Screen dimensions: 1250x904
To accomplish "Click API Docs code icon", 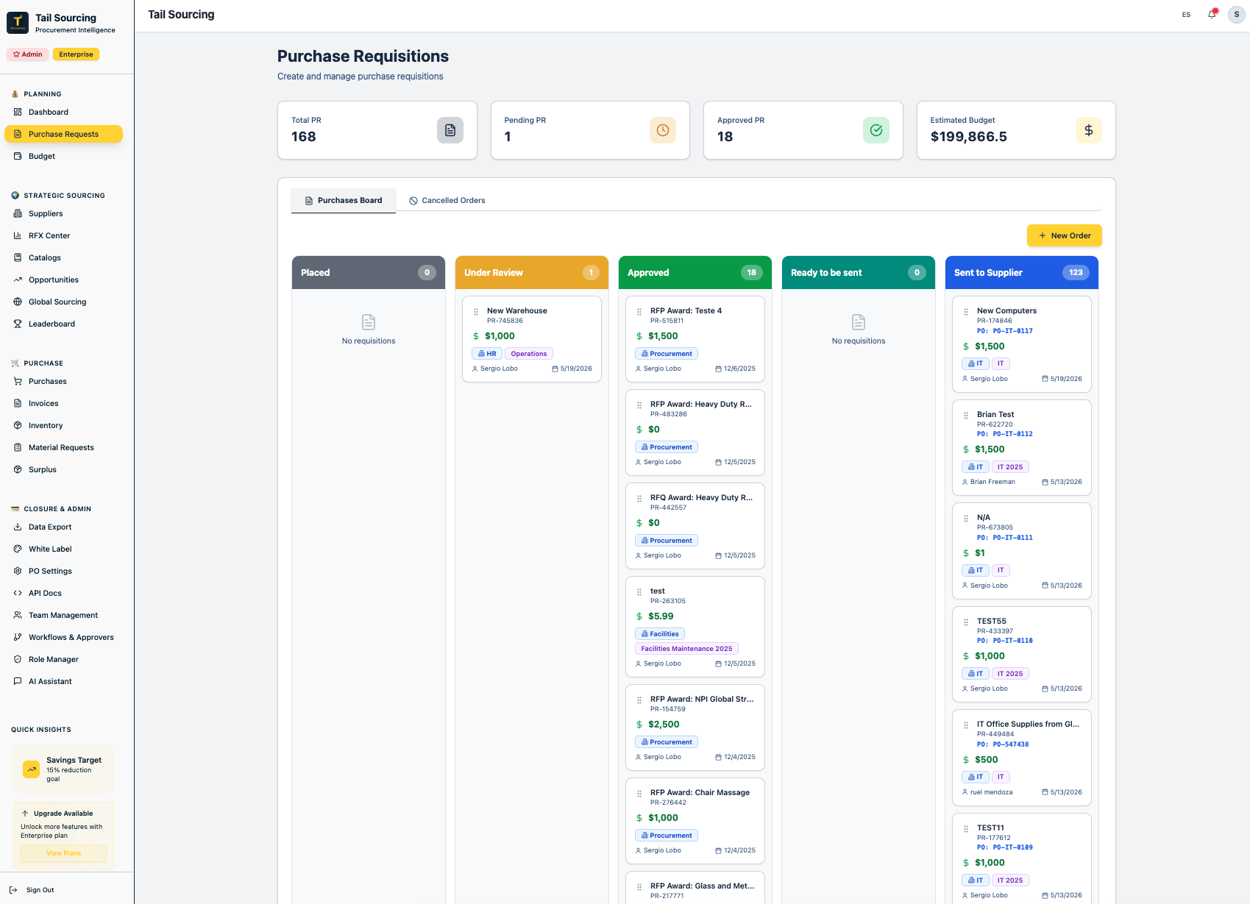I will coord(18,593).
